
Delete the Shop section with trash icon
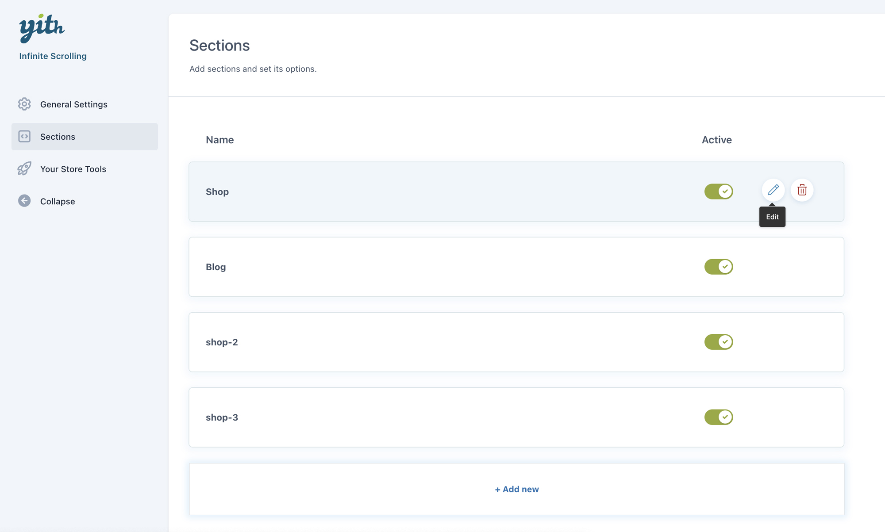point(802,190)
